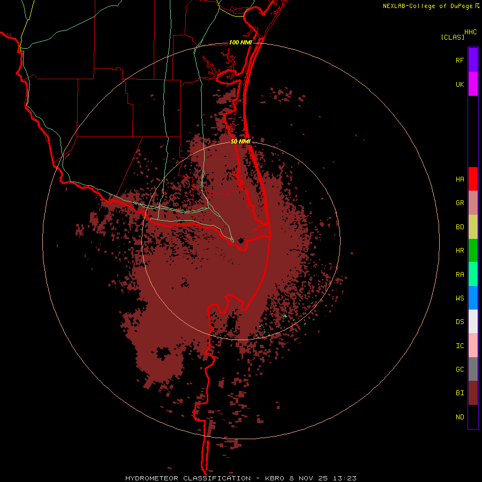
Task: Click the UK legend label
Action: (460, 85)
